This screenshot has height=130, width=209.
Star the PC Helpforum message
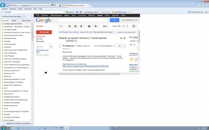(x=114, y=46)
